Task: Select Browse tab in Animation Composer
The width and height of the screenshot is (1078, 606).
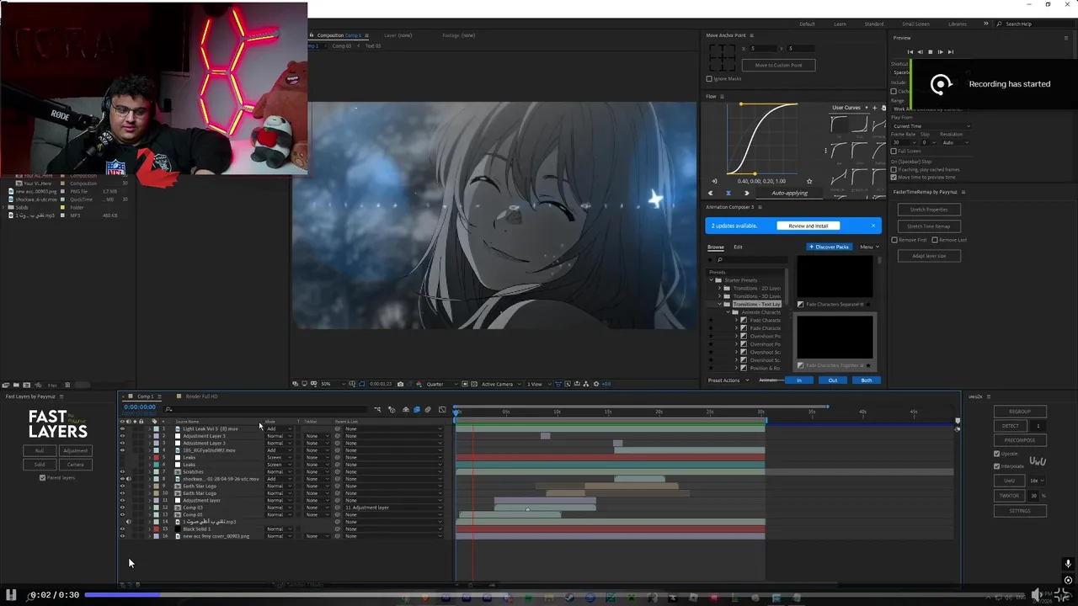Action: pos(716,247)
